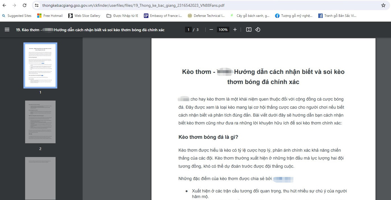
Task: Open site information from the address bar icon
Action: coord(37,5)
